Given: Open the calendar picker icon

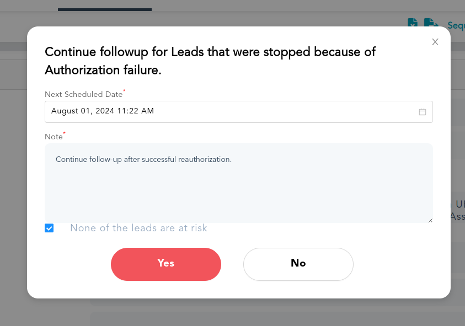Looking at the screenshot, I should [423, 112].
